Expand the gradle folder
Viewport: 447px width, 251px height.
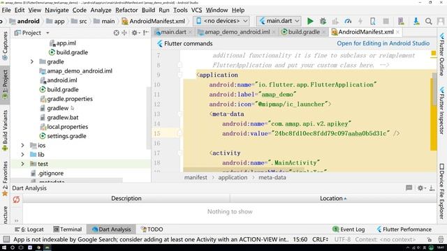32,61
